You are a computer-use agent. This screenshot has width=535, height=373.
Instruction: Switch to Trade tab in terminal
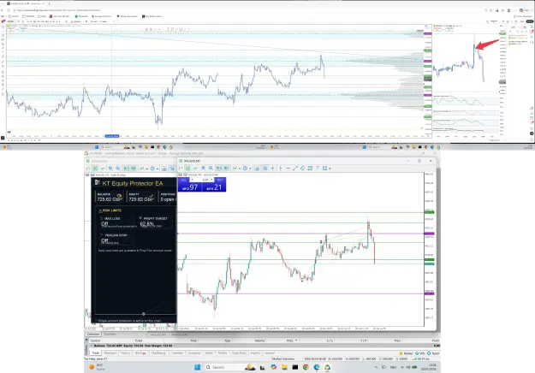tap(95, 352)
